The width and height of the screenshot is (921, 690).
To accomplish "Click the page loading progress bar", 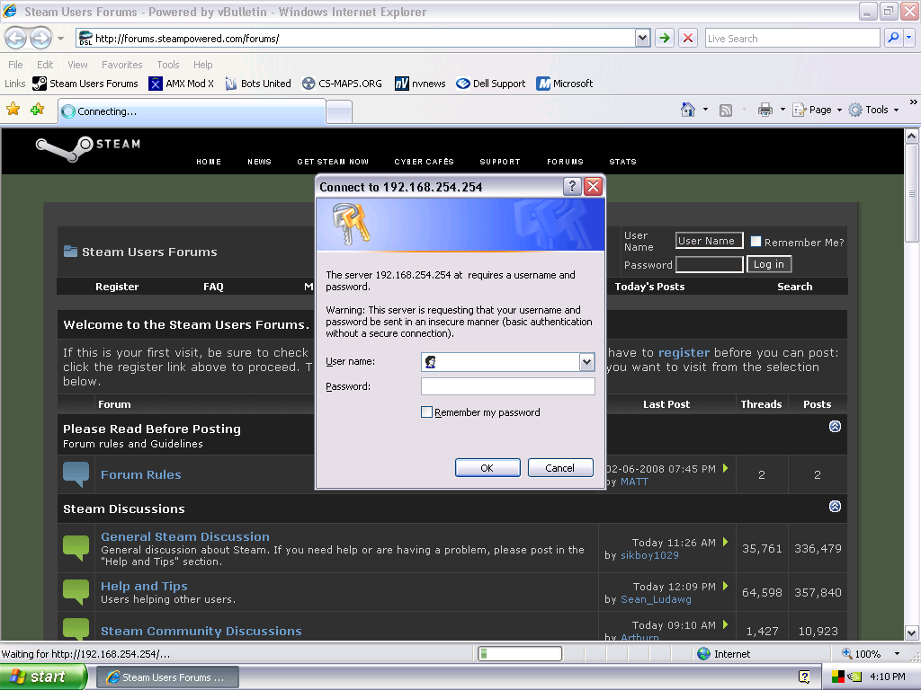I will (521, 653).
